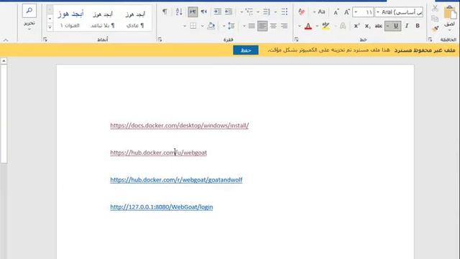This screenshot has height=259, width=460.
Task: Open the font dialog launcher
Action: click(x=296, y=39)
